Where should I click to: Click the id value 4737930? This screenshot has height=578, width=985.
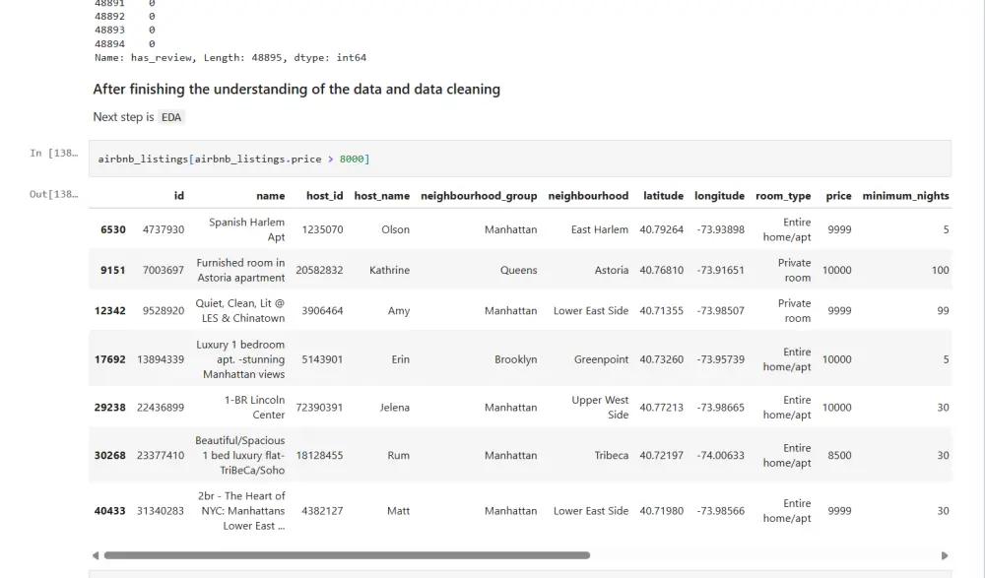tap(164, 230)
